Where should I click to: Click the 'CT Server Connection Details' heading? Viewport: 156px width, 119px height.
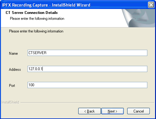[32, 13]
